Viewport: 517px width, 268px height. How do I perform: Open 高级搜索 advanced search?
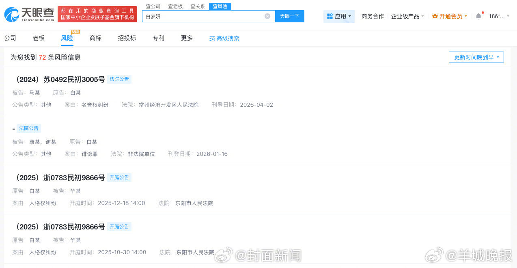click(x=224, y=38)
